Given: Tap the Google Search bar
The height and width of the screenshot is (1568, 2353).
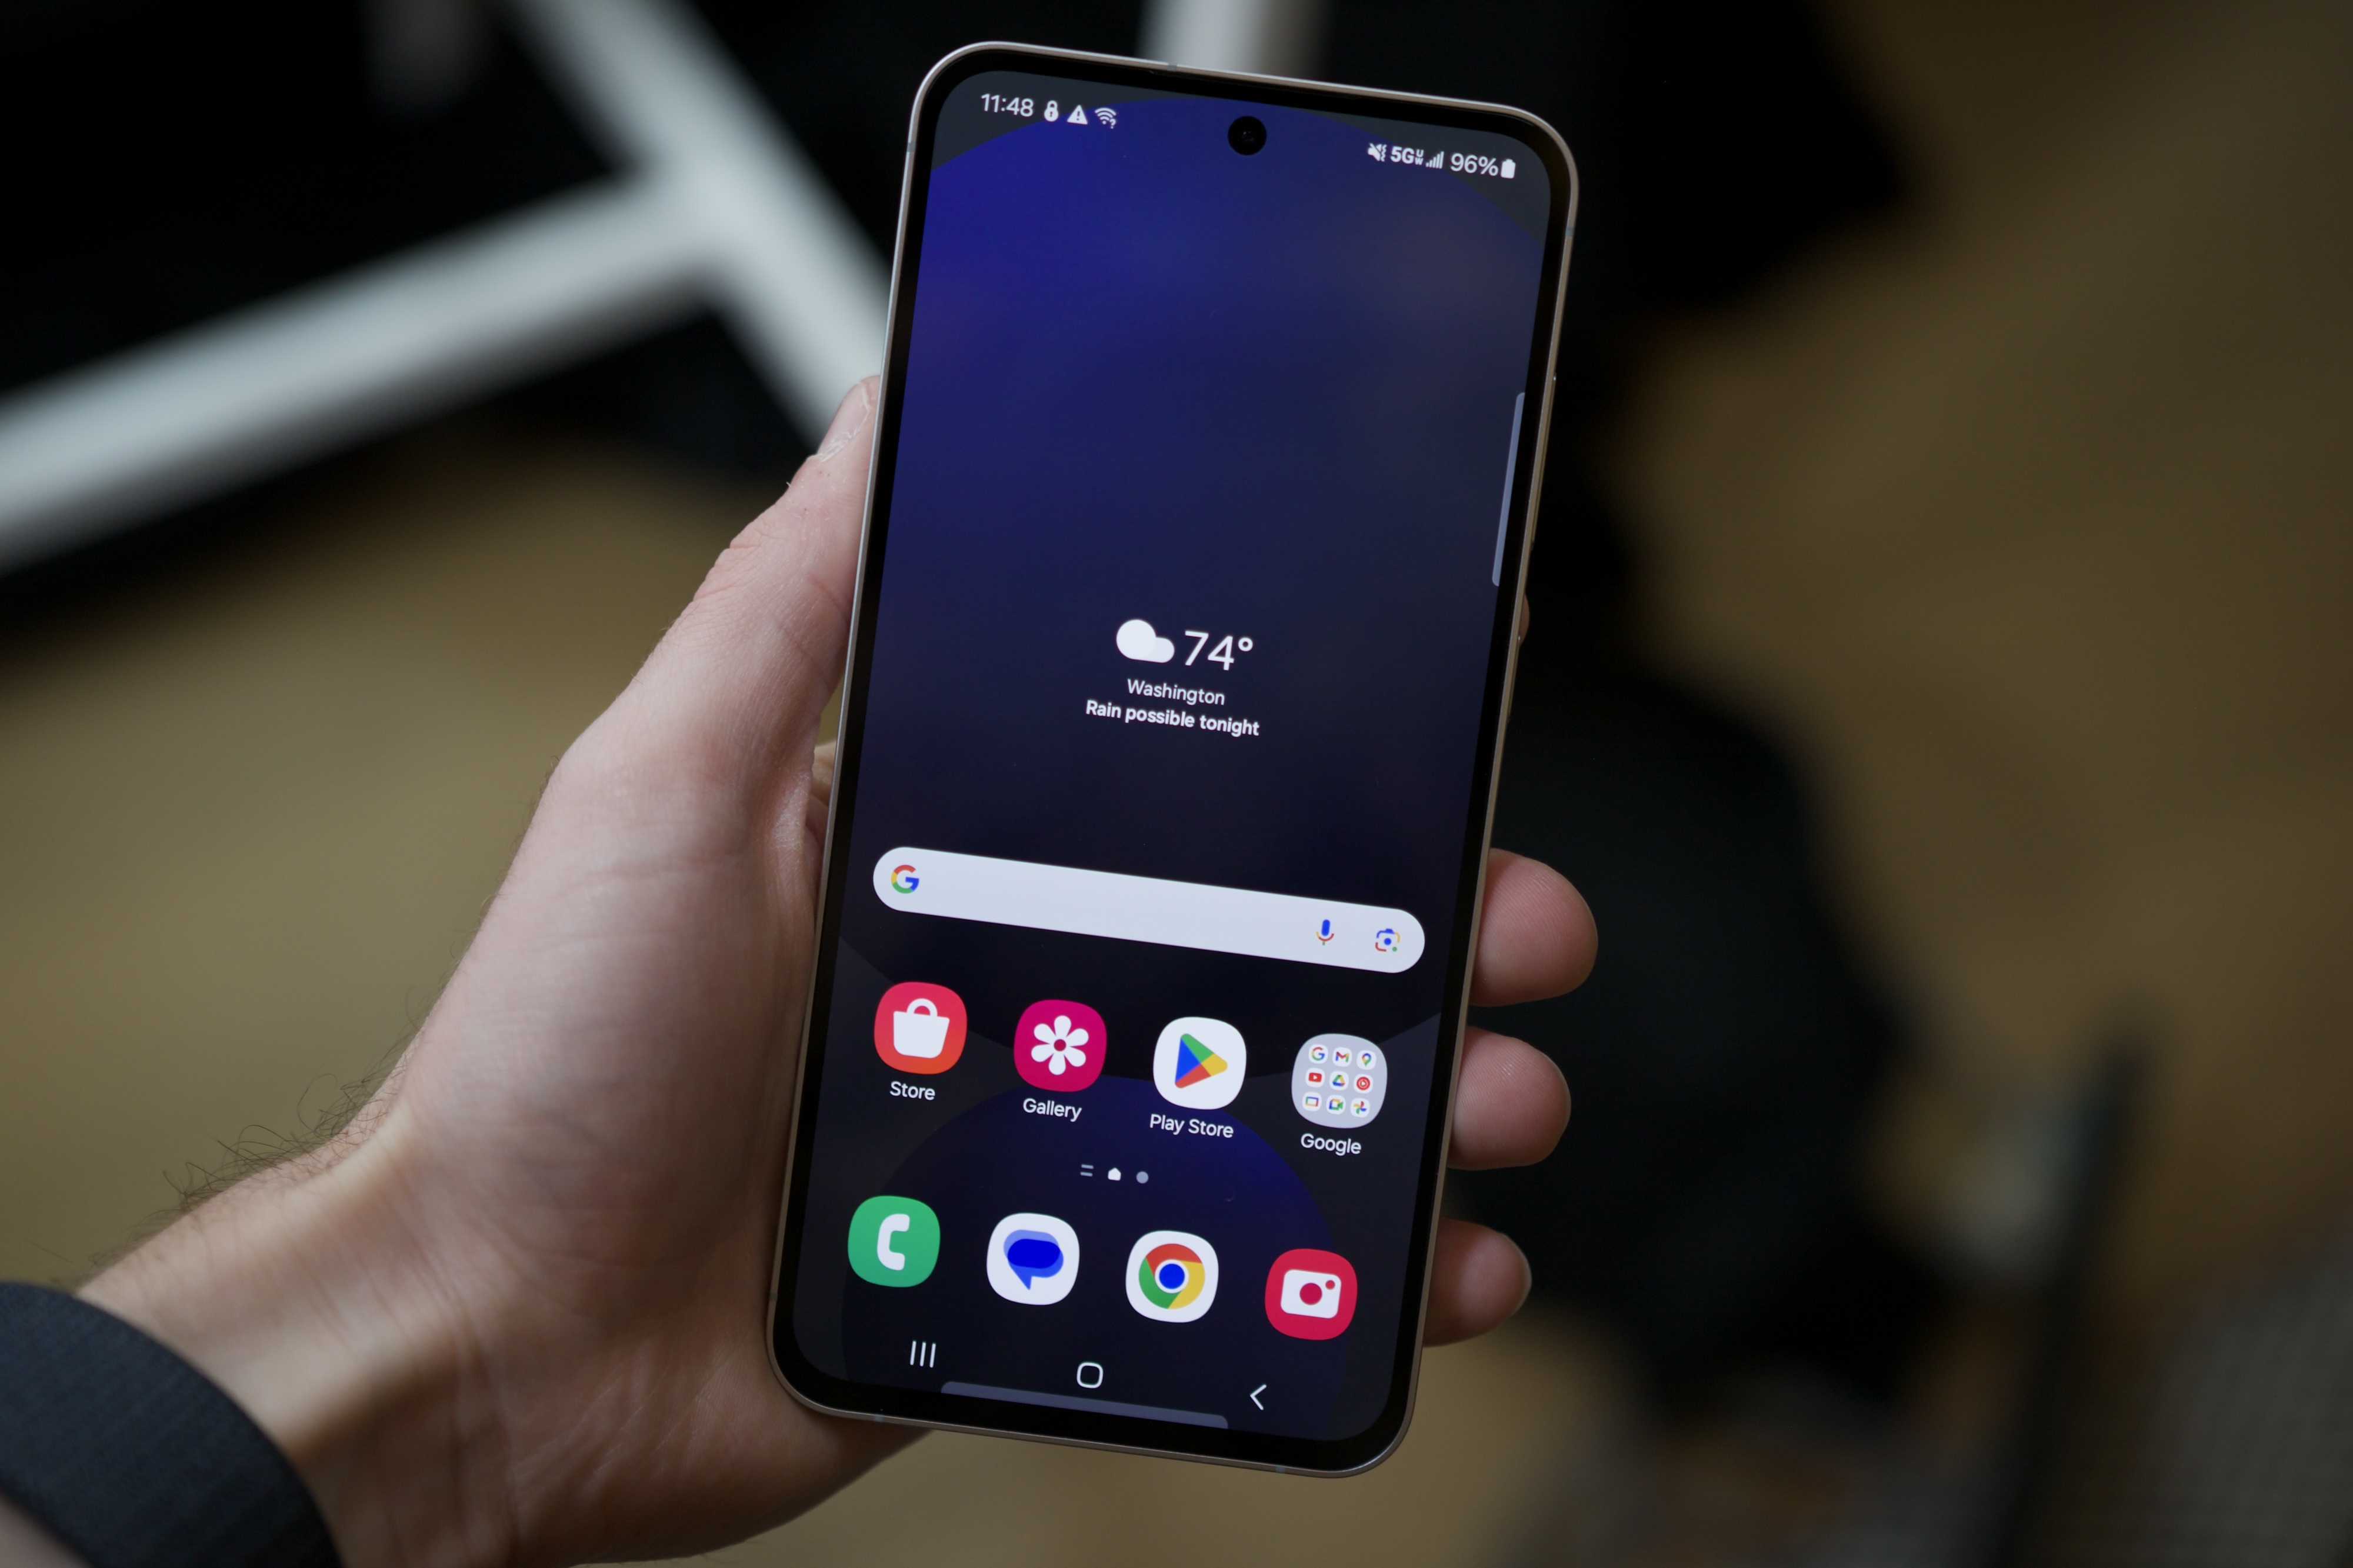Looking at the screenshot, I should [x=1153, y=891].
